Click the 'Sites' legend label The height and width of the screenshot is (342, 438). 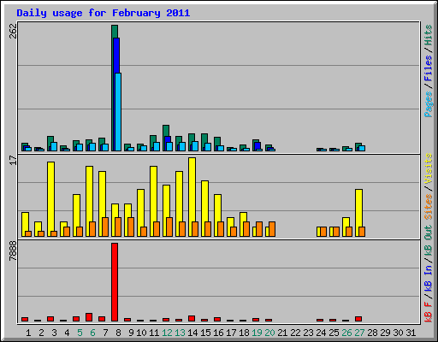coord(429,207)
